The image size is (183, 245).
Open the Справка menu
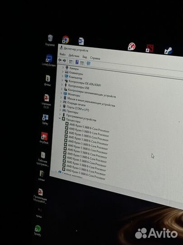[95, 58]
